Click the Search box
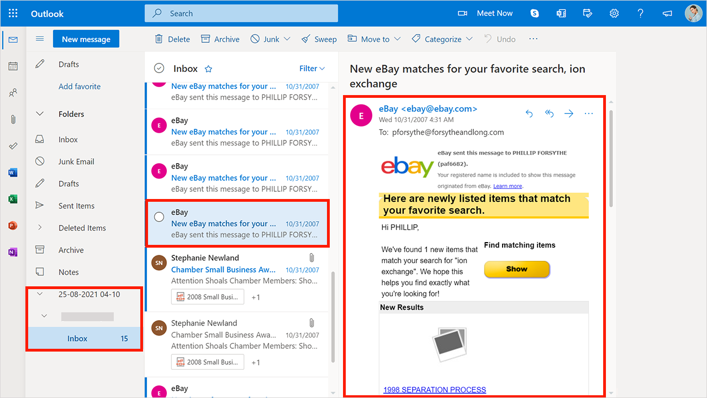 click(x=241, y=13)
